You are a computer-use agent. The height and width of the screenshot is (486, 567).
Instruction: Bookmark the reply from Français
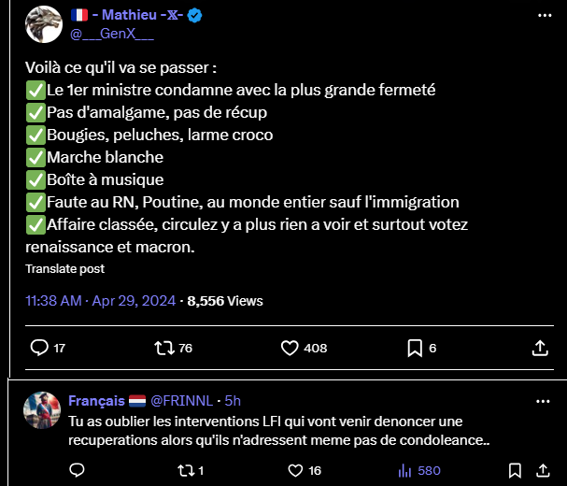click(514, 471)
